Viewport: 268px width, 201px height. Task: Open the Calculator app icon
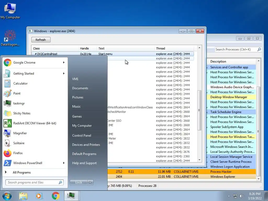click(x=7, y=83)
